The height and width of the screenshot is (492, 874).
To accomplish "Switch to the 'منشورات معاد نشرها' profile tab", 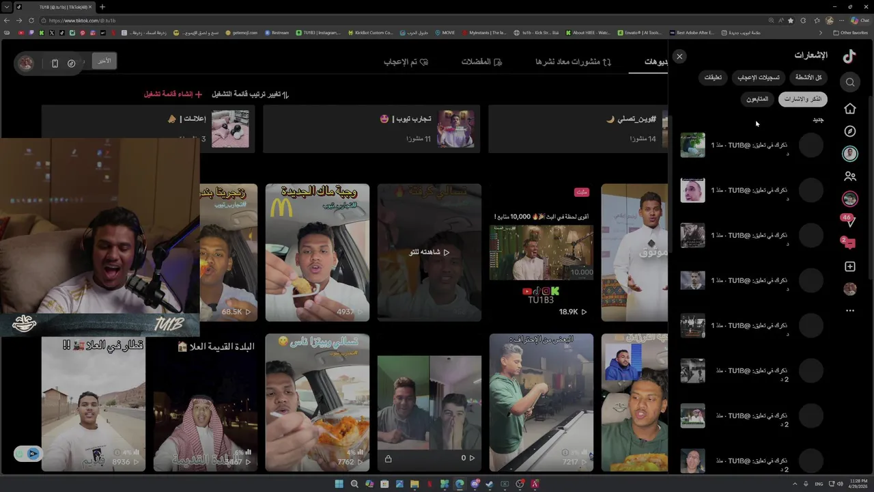I will [573, 62].
